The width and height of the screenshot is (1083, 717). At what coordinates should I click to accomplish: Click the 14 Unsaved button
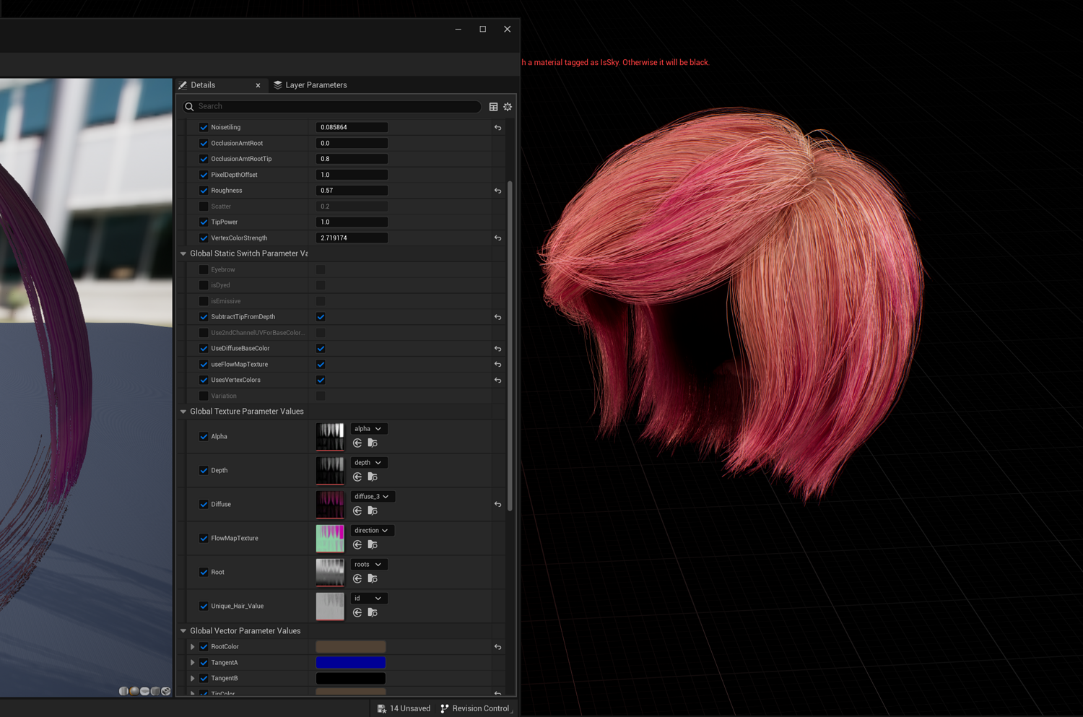[404, 708]
